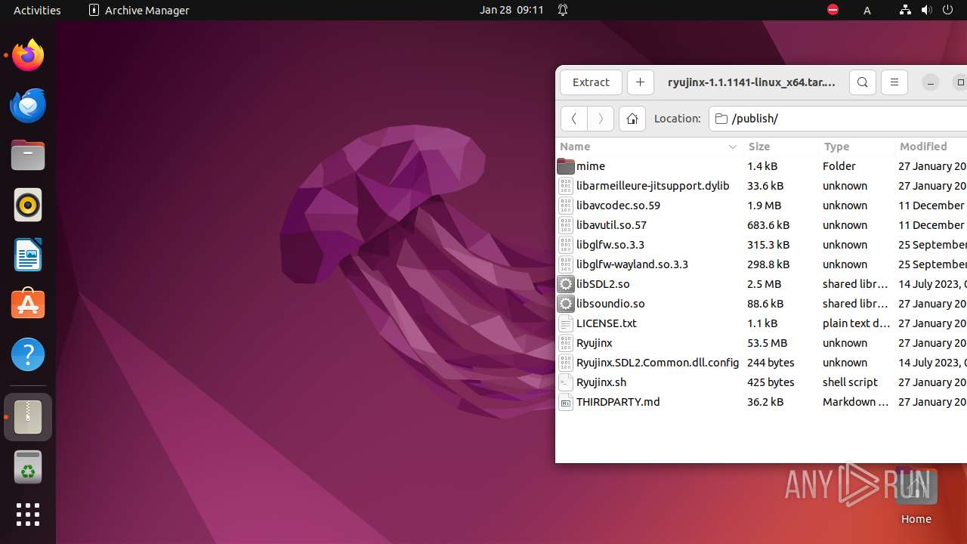The image size is (967, 544).
Task: Go to archive home location
Action: [x=632, y=119]
